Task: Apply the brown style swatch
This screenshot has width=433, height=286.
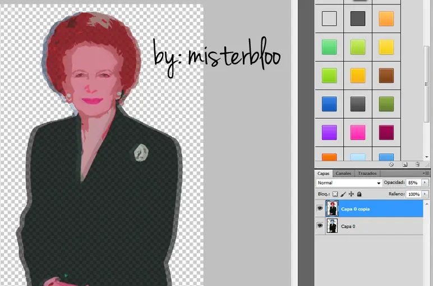Action: (x=386, y=76)
